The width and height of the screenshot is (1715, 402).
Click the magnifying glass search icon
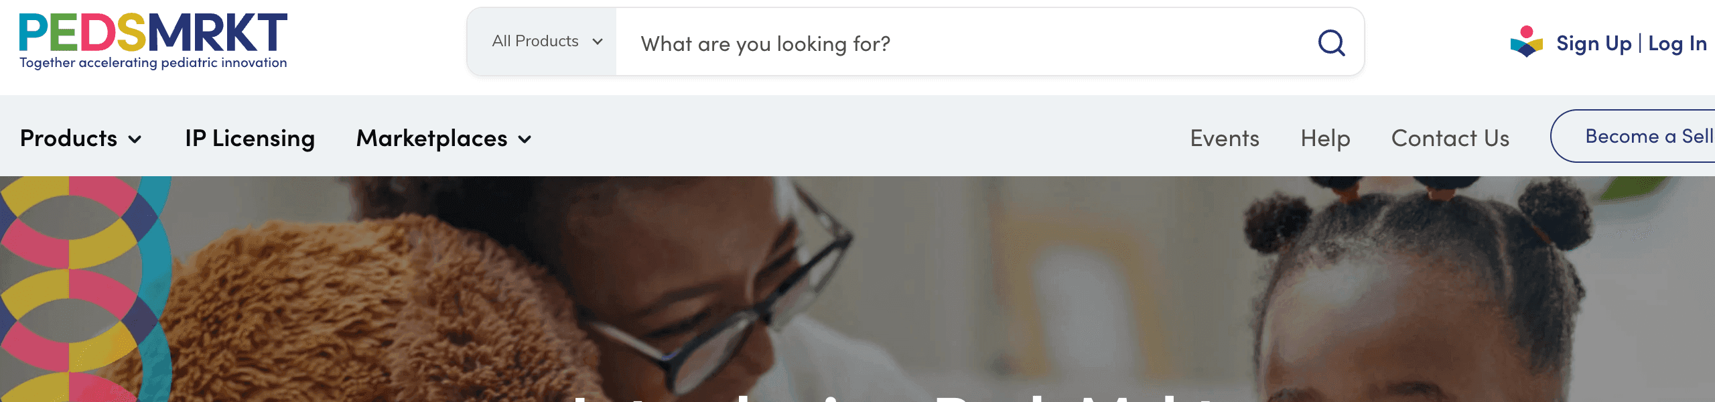[x=1331, y=43]
